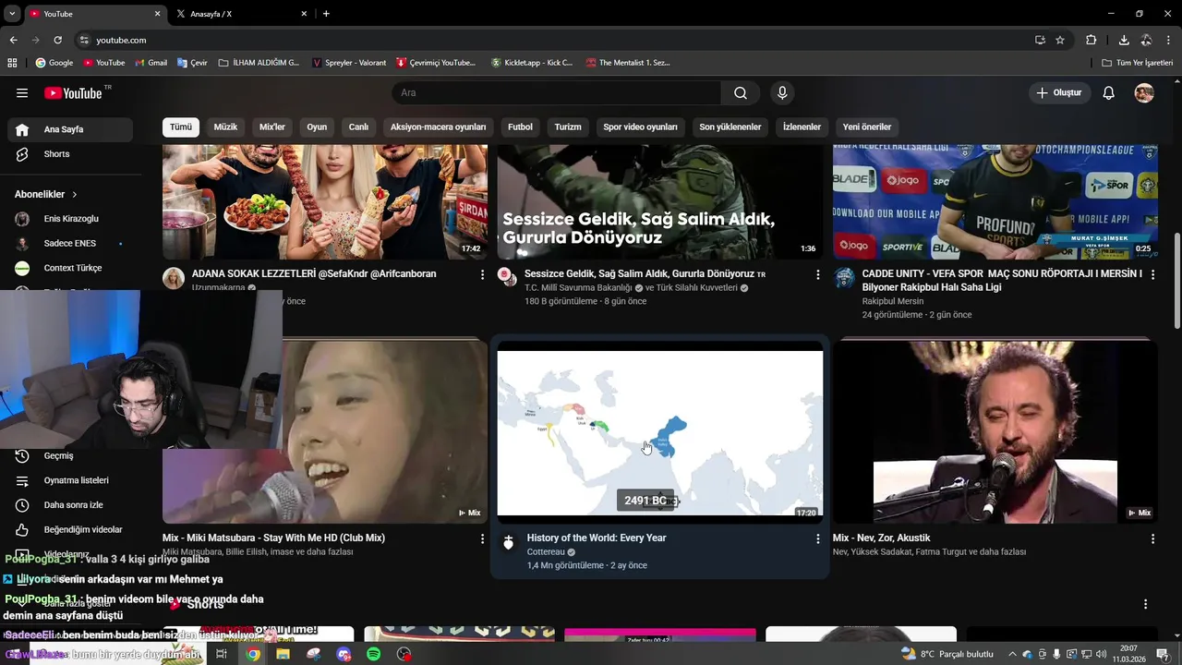Open Shorts in the sidebar
Image resolution: width=1182 pixels, height=665 pixels.
tap(70, 154)
